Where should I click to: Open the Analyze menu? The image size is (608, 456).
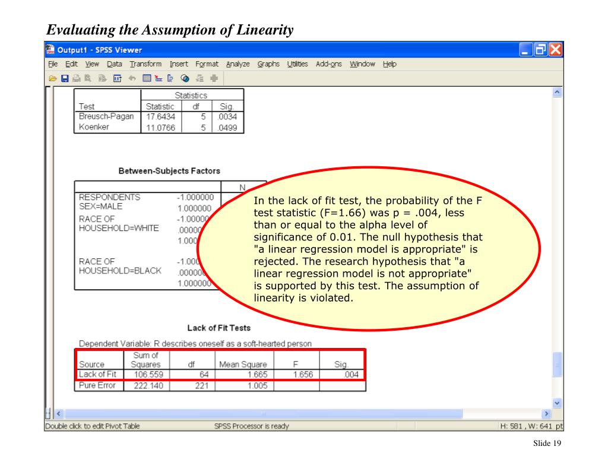(x=237, y=64)
